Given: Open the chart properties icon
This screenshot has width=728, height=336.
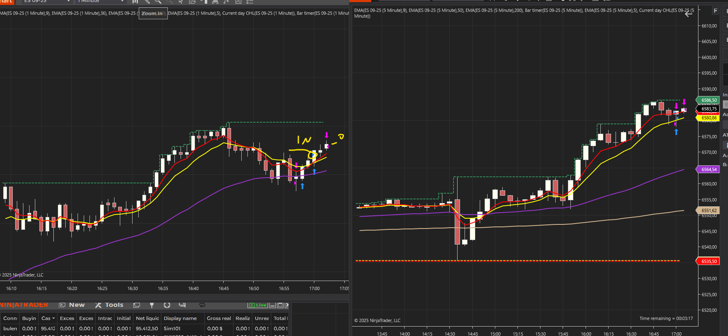Looking at the screenshot, I should coord(238,2).
